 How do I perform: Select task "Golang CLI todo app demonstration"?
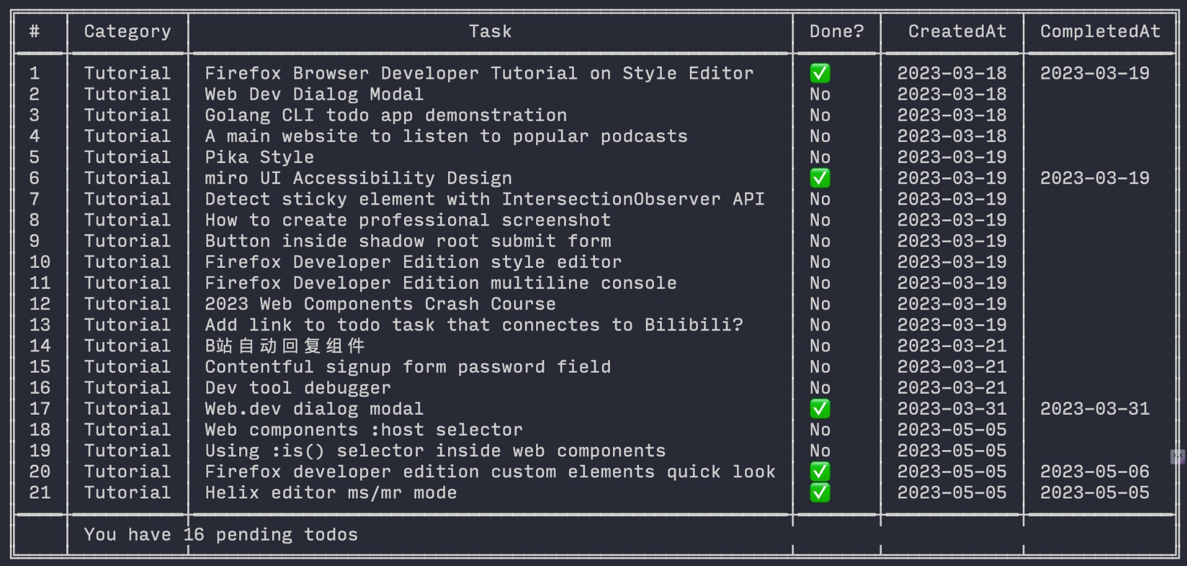pyautogui.click(x=386, y=115)
